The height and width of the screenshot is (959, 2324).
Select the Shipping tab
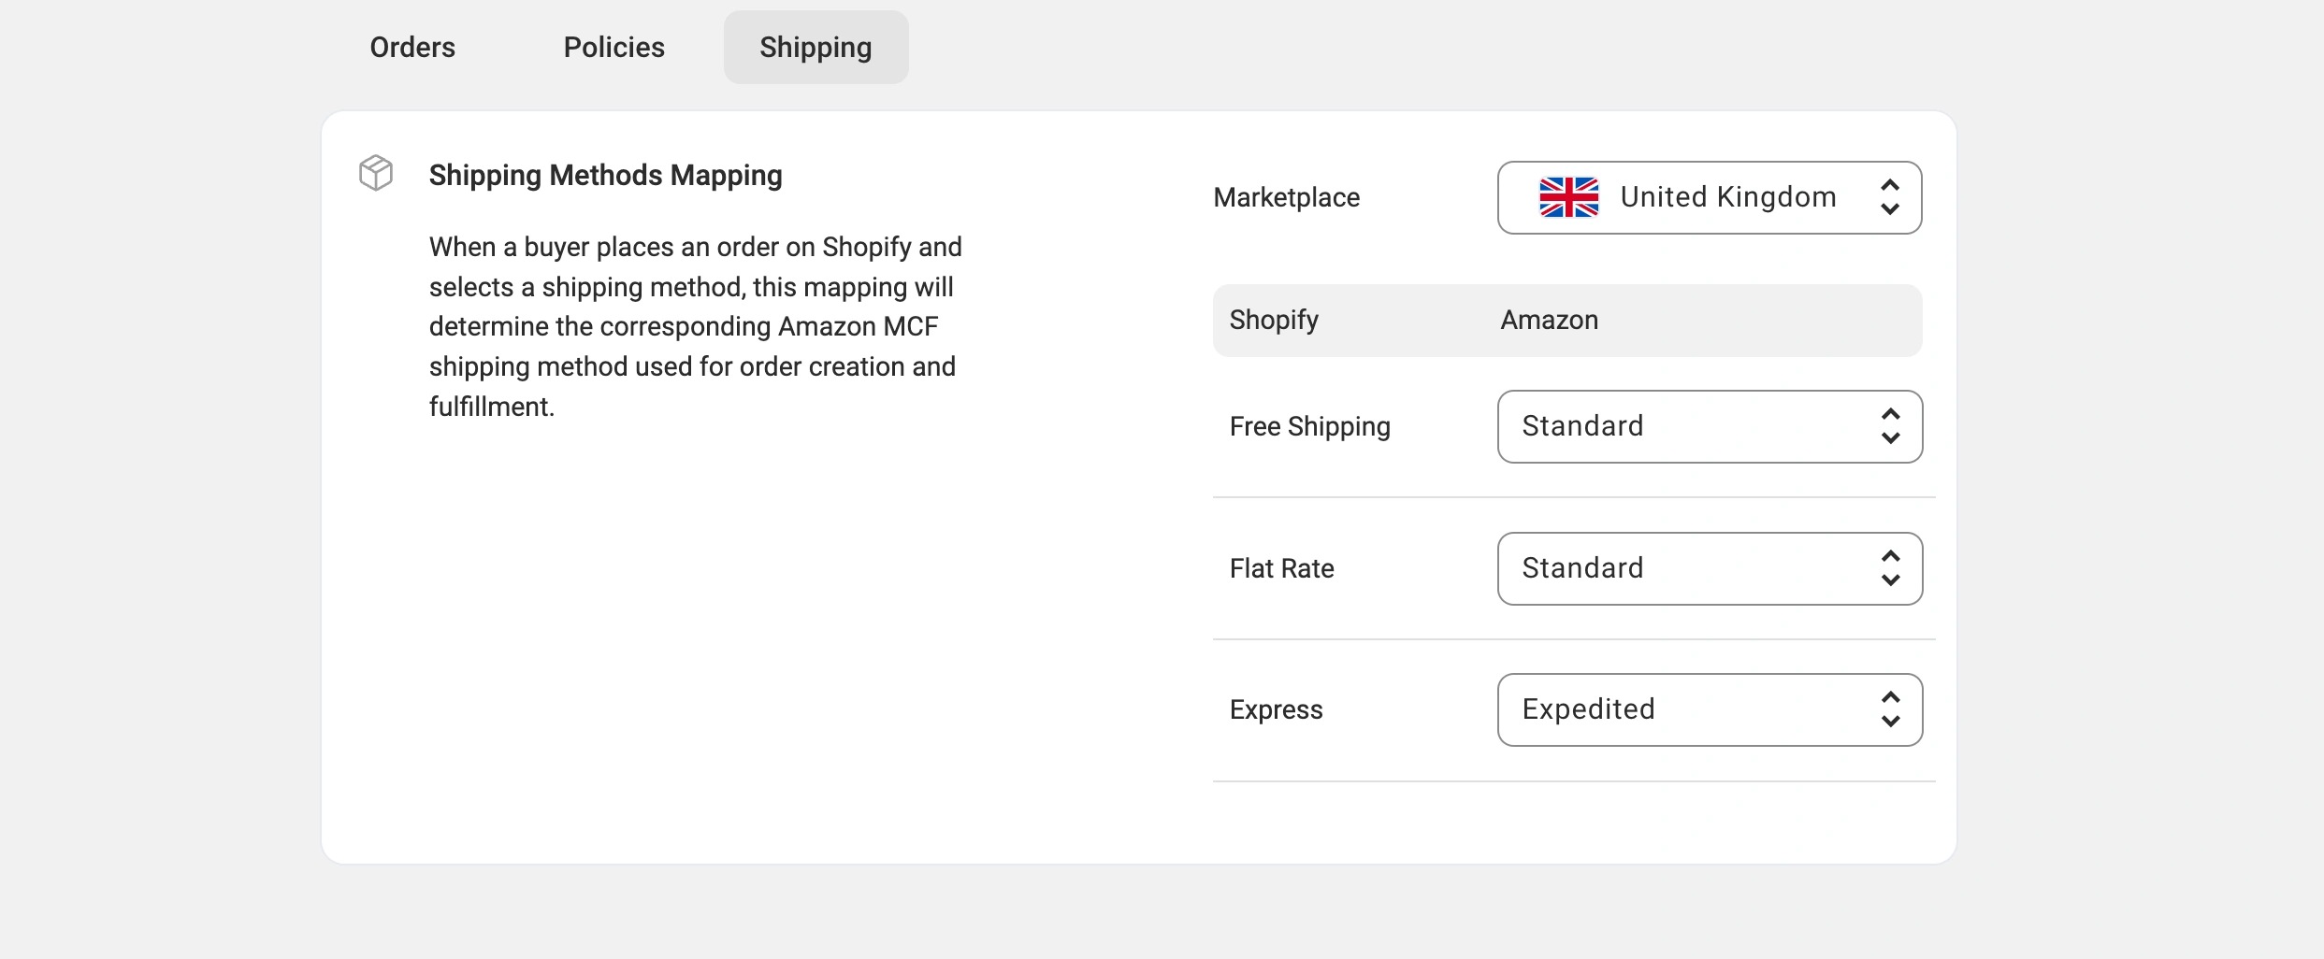816,48
